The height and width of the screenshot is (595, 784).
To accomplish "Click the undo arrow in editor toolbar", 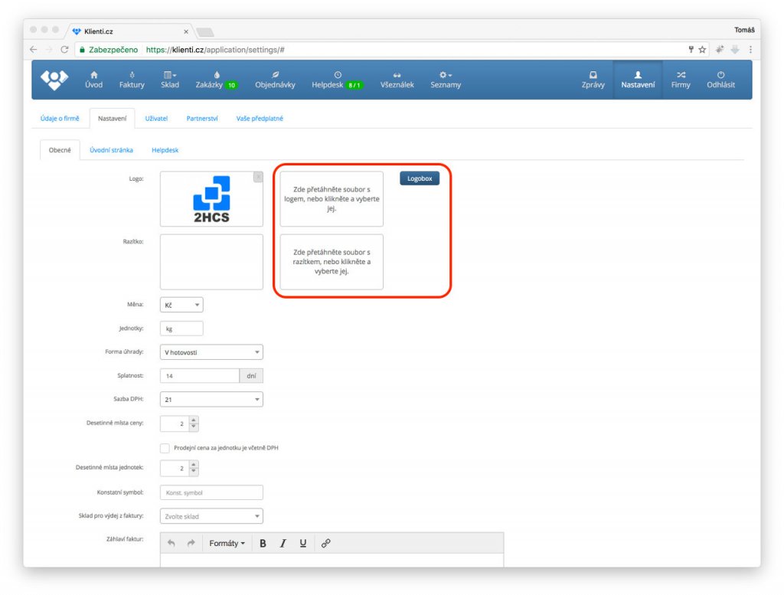I will tap(171, 543).
